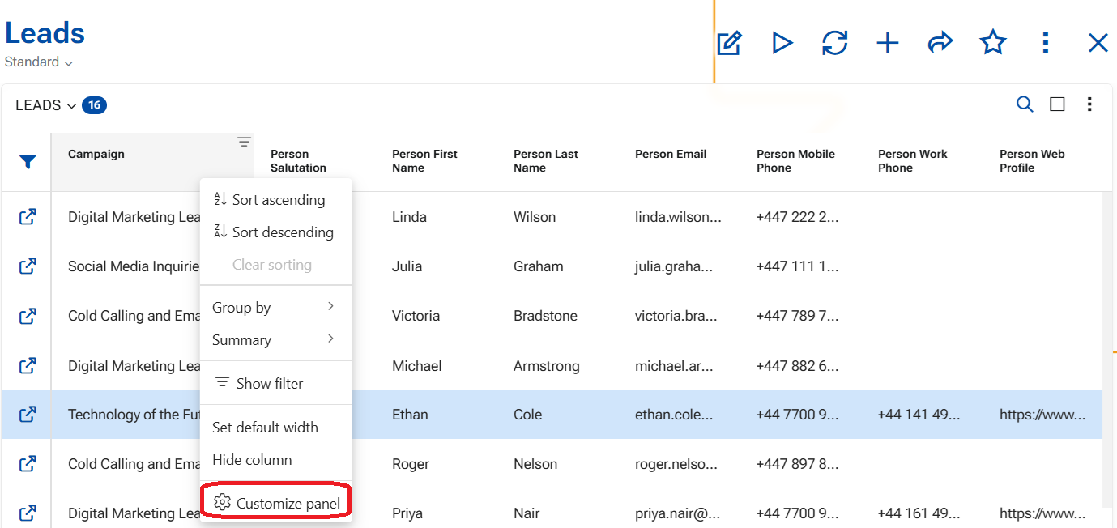Click the search magnifier in panel
Screen dimensions: 1117x528
(1025, 104)
